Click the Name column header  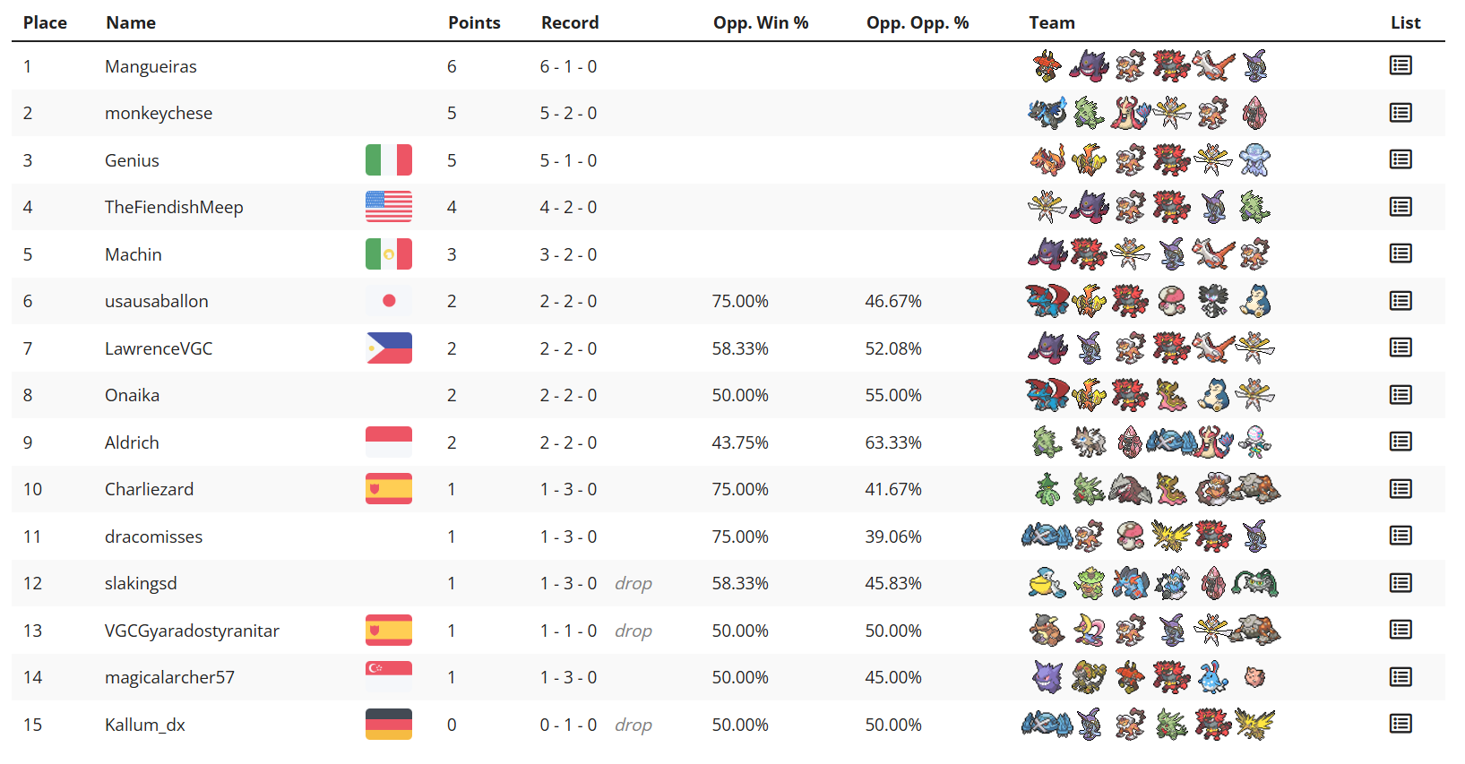pos(131,22)
